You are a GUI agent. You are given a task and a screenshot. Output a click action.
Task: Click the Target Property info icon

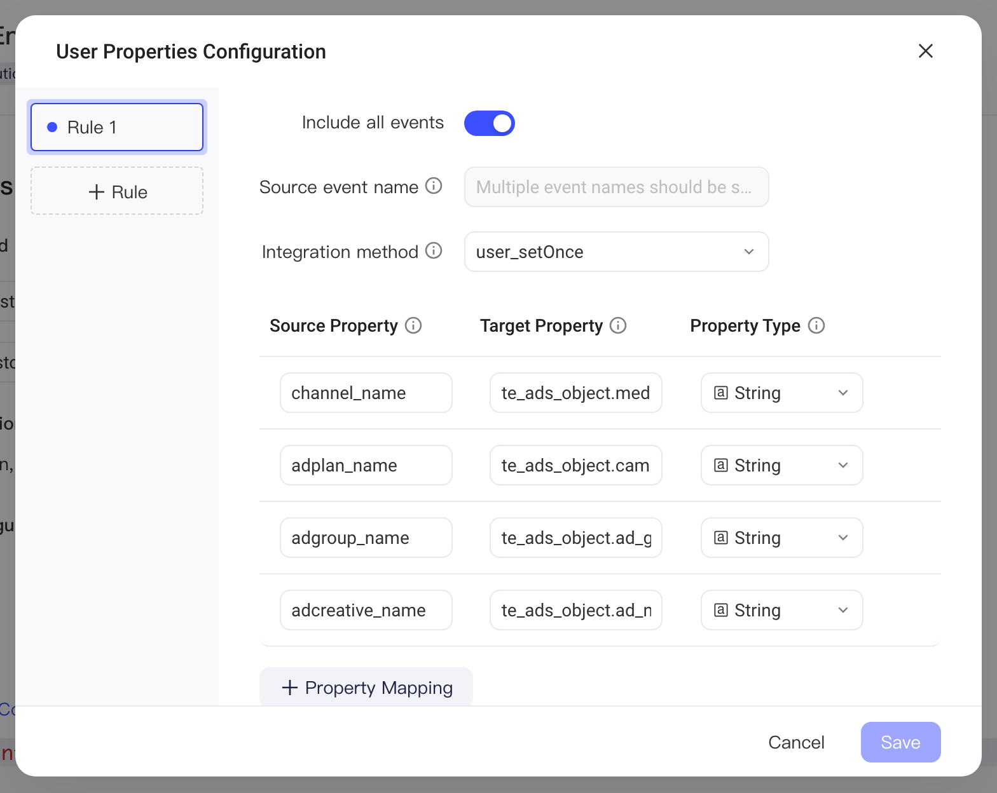click(x=618, y=325)
